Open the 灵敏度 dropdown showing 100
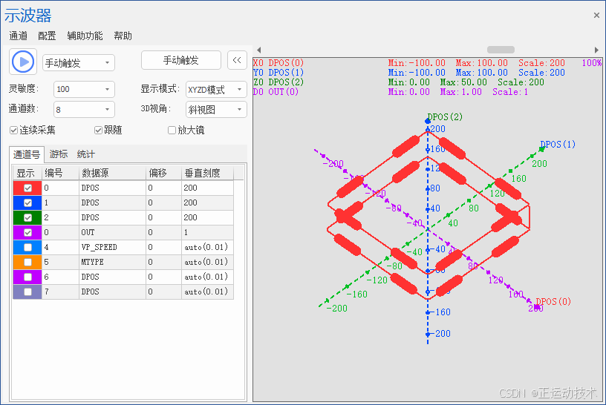Viewport: 606px width, 405px height. click(x=84, y=89)
